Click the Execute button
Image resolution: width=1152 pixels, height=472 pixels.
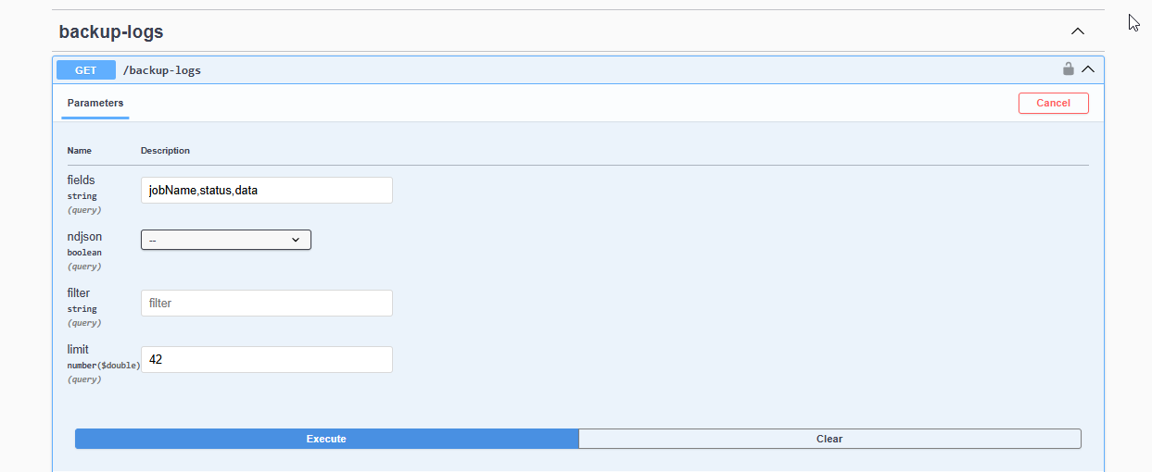[x=326, y=439]
